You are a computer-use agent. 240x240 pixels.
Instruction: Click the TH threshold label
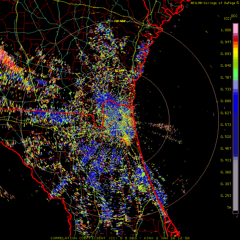click(x=229, y=208)
